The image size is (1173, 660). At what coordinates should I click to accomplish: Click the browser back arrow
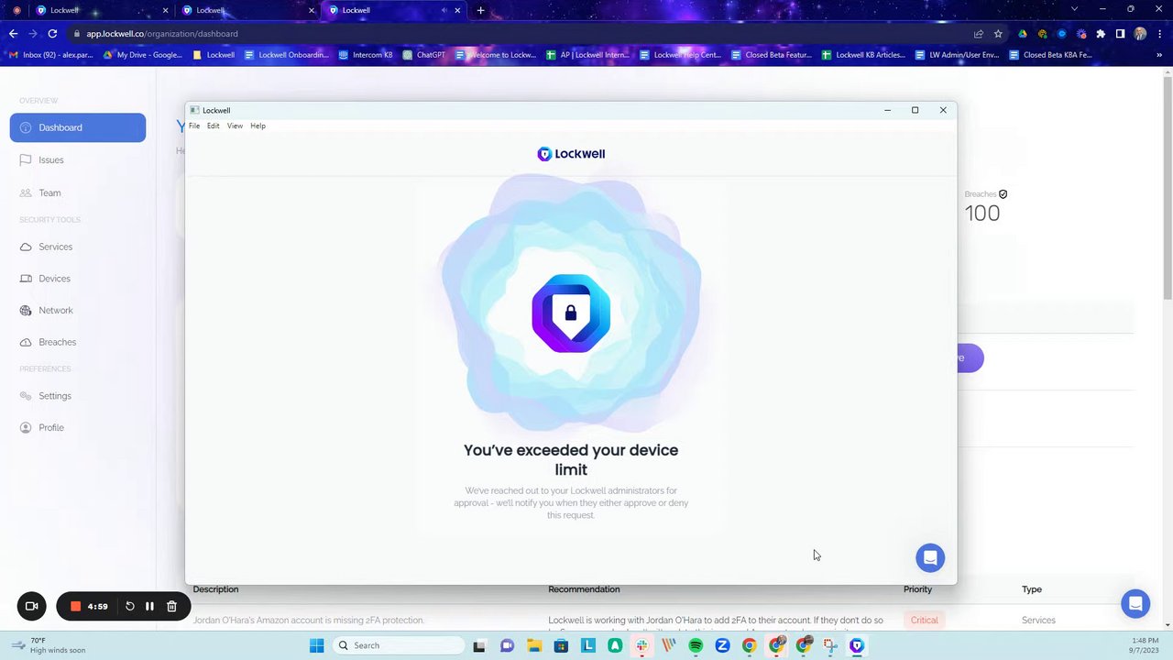coord(13,34)
